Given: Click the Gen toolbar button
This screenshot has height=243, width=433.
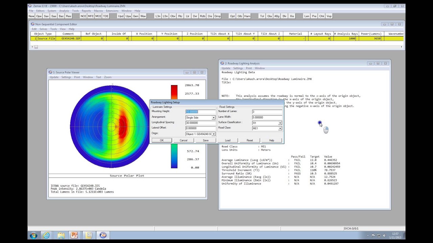Looking at the screenshot, I should (x=136, y=16).
